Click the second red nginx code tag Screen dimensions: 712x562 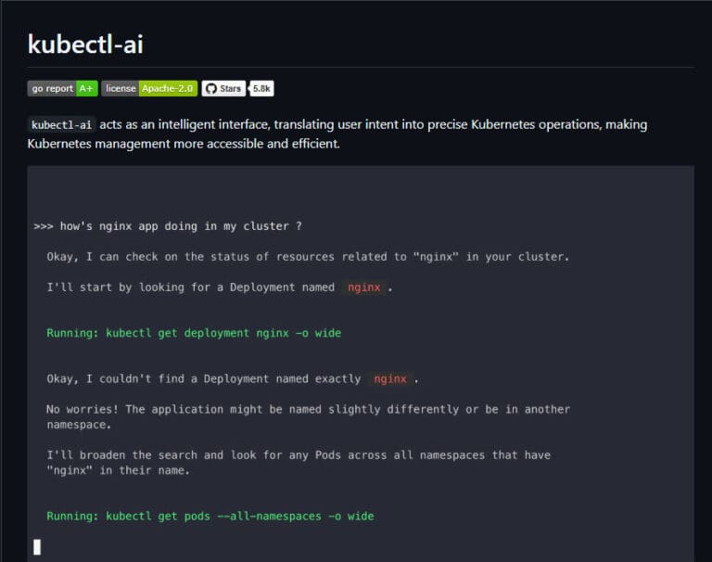[x=390, y=378]
